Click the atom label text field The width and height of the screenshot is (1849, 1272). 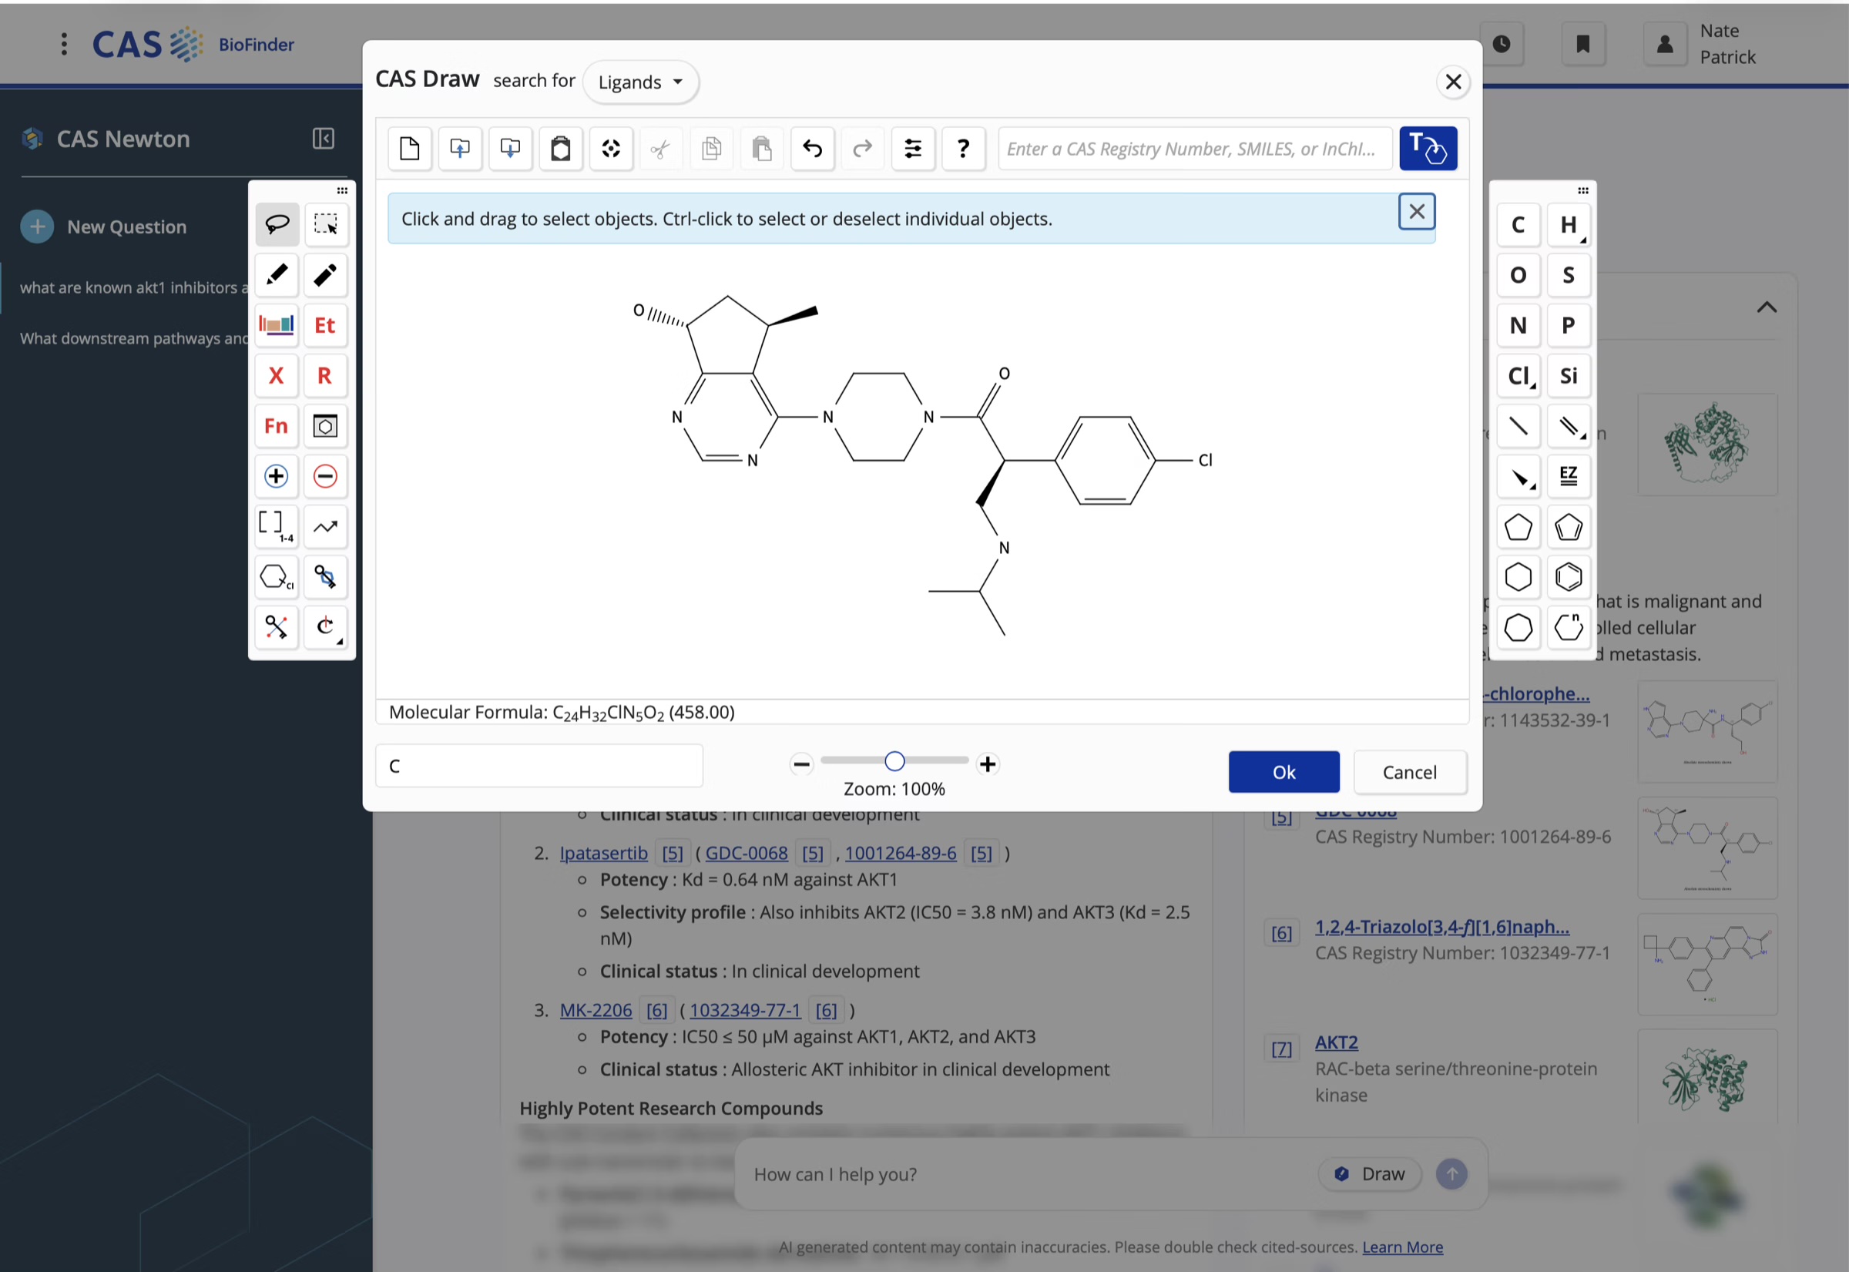click(x=539, y=765)
